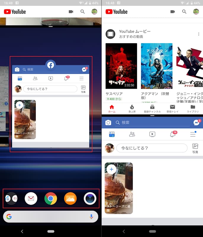Select the ホーム tab in YouTube
The image size is (203, 237).
(x=112, y=109)
